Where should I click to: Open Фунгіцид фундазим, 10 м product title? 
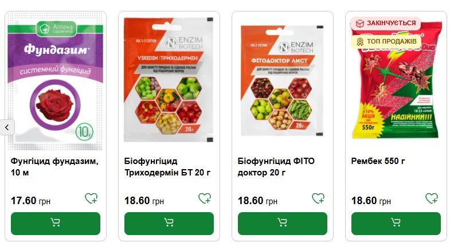point(54,166)
